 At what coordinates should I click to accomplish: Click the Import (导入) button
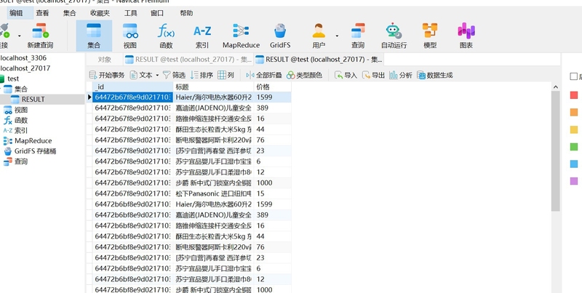tap(346, 76)
